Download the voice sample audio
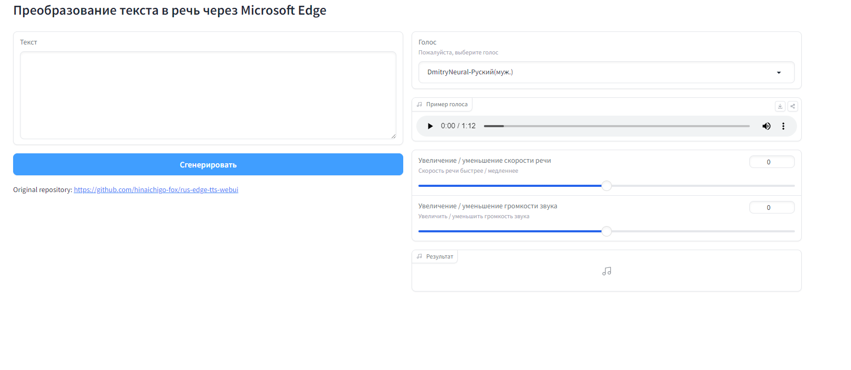Viewport: 851px width, 370px height. click(780, 106)
